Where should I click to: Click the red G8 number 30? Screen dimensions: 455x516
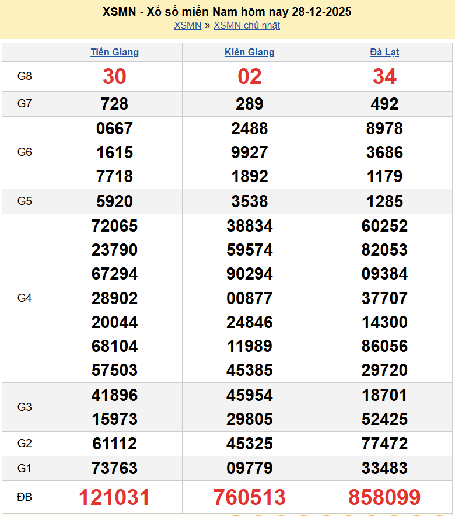click(x=114, y=76)
